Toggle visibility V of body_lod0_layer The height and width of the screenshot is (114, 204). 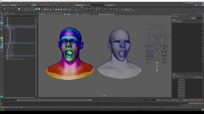click(173, 79)
